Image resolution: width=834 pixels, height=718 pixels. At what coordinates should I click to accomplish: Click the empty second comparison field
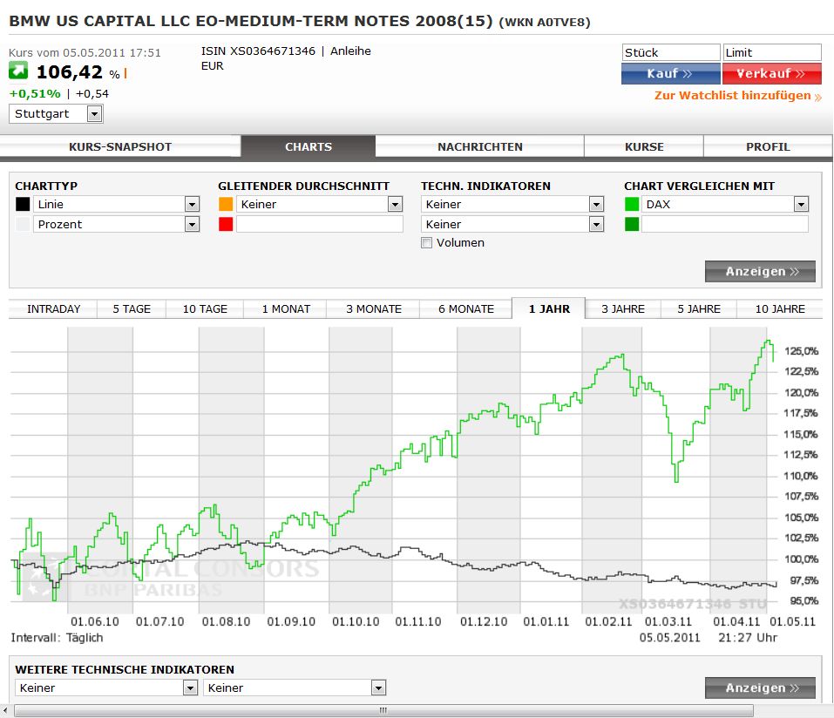tap(725, 225)
